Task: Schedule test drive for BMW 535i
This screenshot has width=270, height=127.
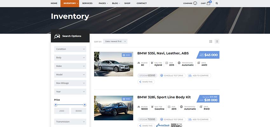Action: tap(172, 76)
